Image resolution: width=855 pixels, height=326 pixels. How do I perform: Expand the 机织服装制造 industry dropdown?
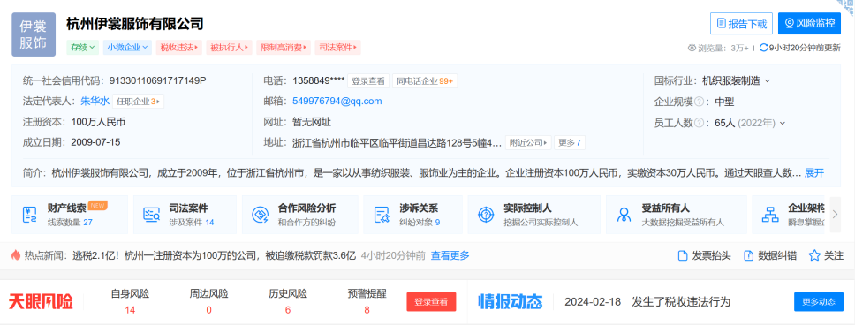point(736,80)
